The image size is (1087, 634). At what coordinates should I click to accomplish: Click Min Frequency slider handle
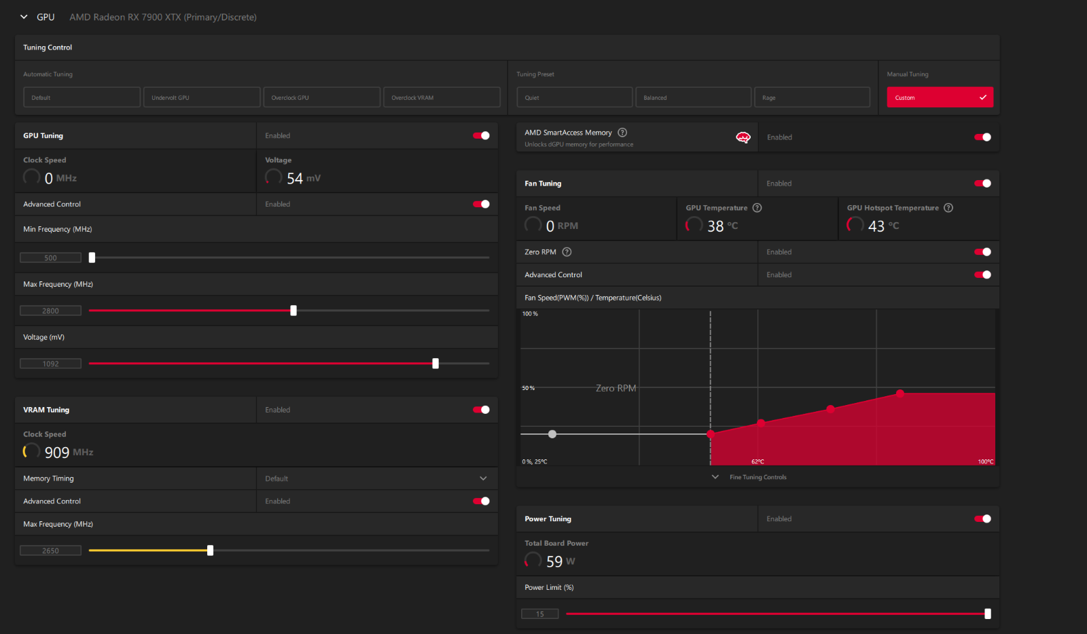[92, 258]
